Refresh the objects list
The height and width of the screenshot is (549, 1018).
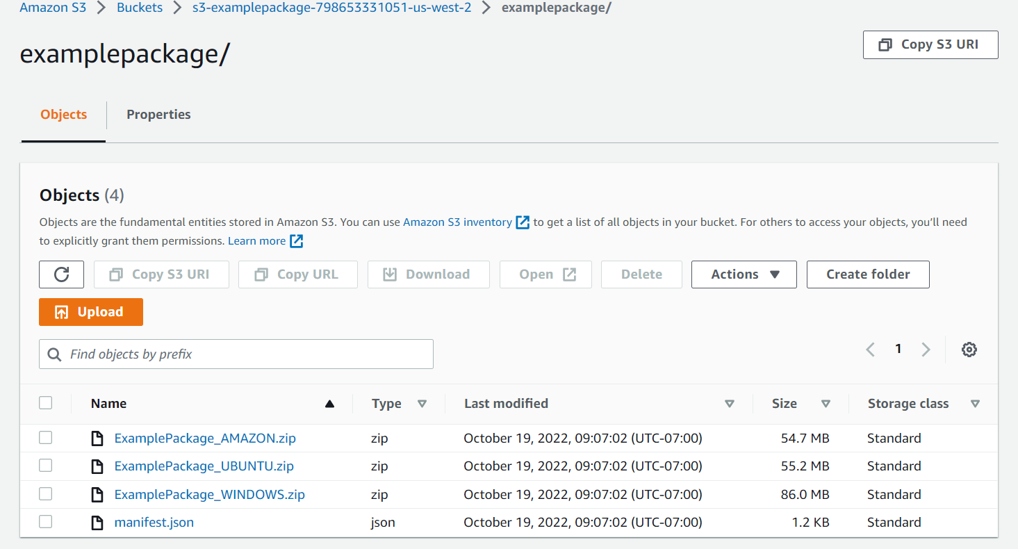(x=61, y=274)
